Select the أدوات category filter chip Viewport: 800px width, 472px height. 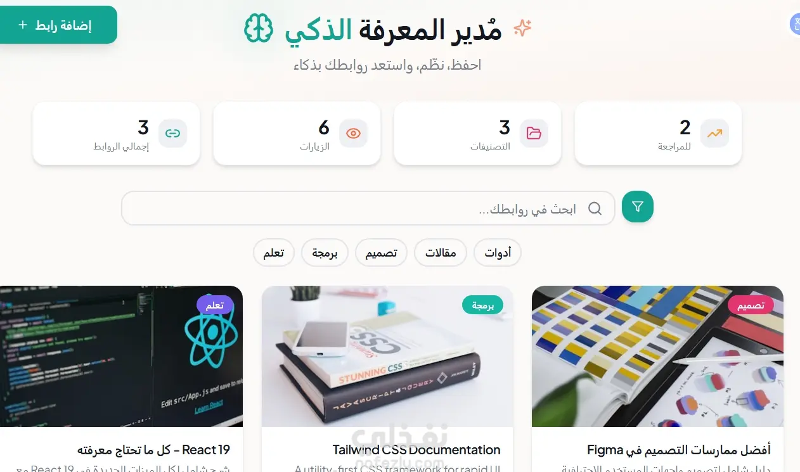tap(498, 253)
